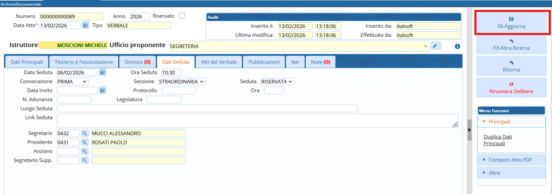Click the Anziano lookup magnifier icon
The width and height of the screenshot is (552, 194).
(85, 151)
